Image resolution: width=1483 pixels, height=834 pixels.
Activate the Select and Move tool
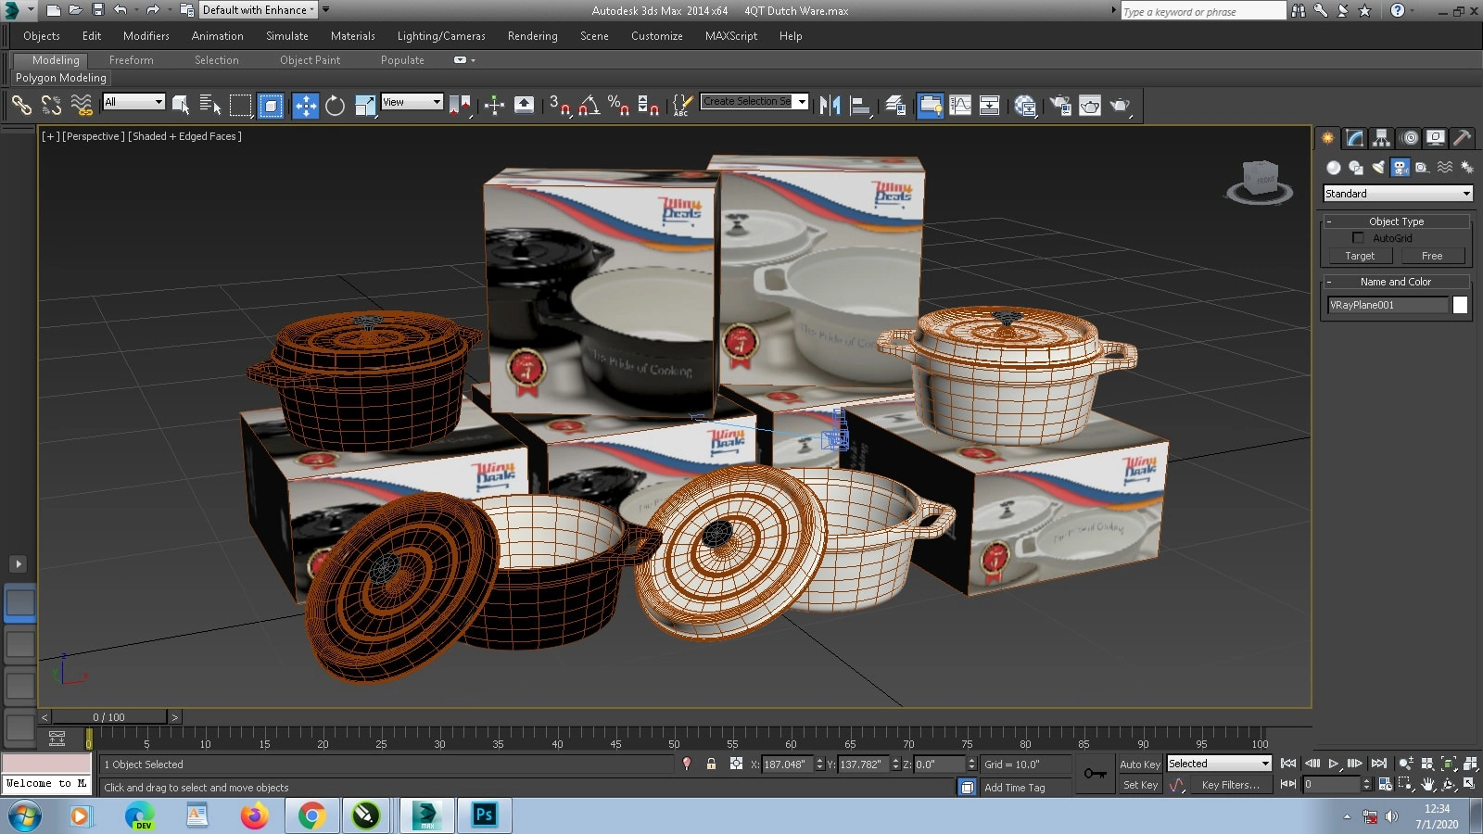[x=305, y=106]
